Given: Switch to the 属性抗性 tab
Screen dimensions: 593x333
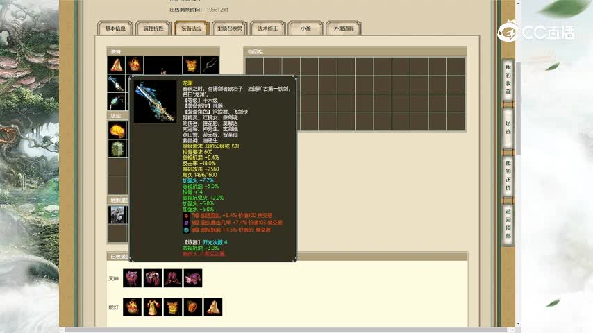Looking at the screenshot, I should click(153, 28).
